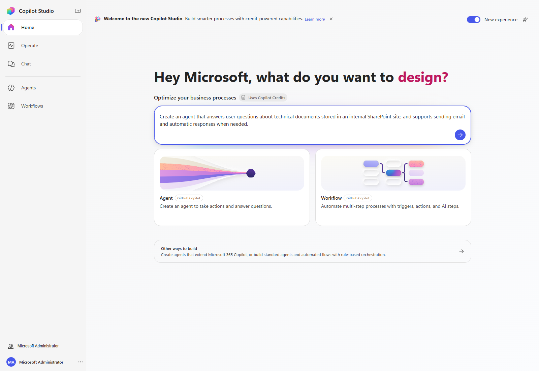This screenshot has width=539, height=371.
Task: Open the Microsoft Administrator environment icon
Action: [11, 346]
